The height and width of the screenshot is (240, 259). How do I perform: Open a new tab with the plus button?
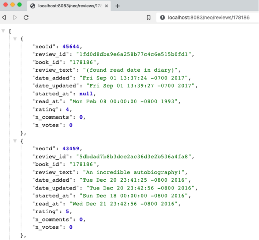(x=117, y=6)
